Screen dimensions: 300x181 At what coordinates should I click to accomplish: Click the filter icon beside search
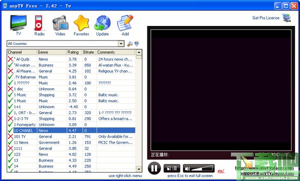[x=136, y=44]
